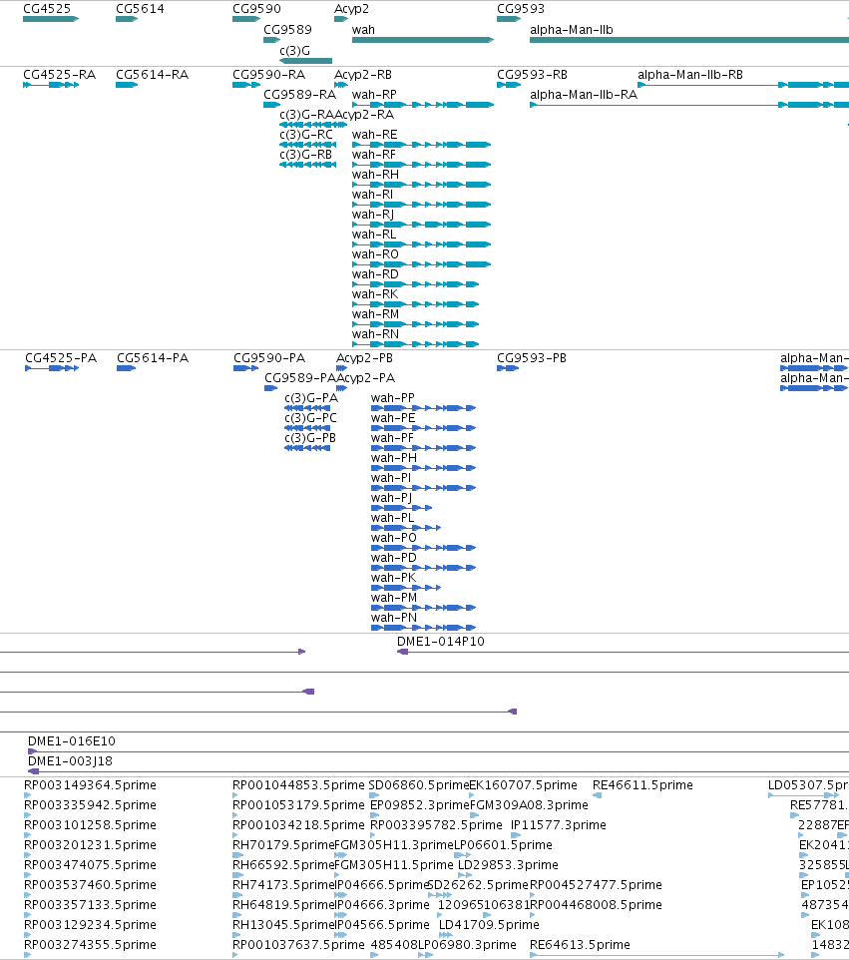Click the wah-PO protein label
Screen dimensions: 849x960
coord(394,538)
